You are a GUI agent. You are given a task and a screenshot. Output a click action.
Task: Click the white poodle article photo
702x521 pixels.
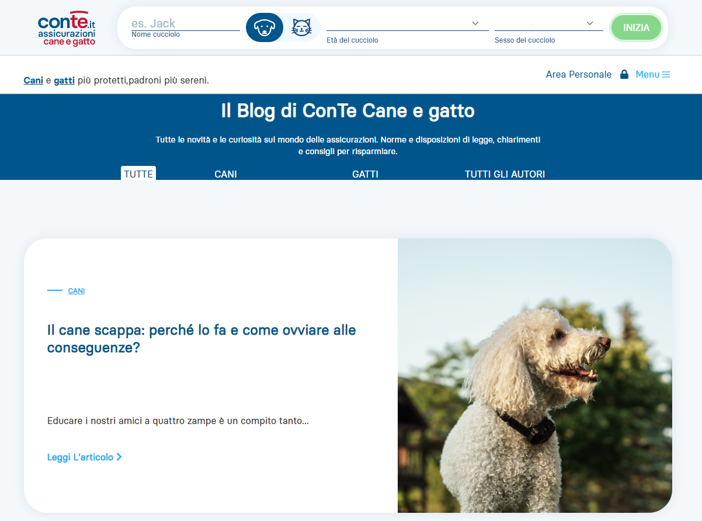534,376
